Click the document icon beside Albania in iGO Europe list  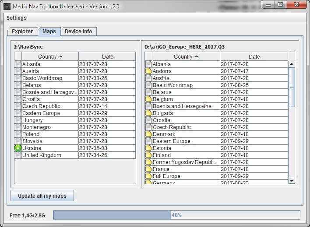point(148,64)
